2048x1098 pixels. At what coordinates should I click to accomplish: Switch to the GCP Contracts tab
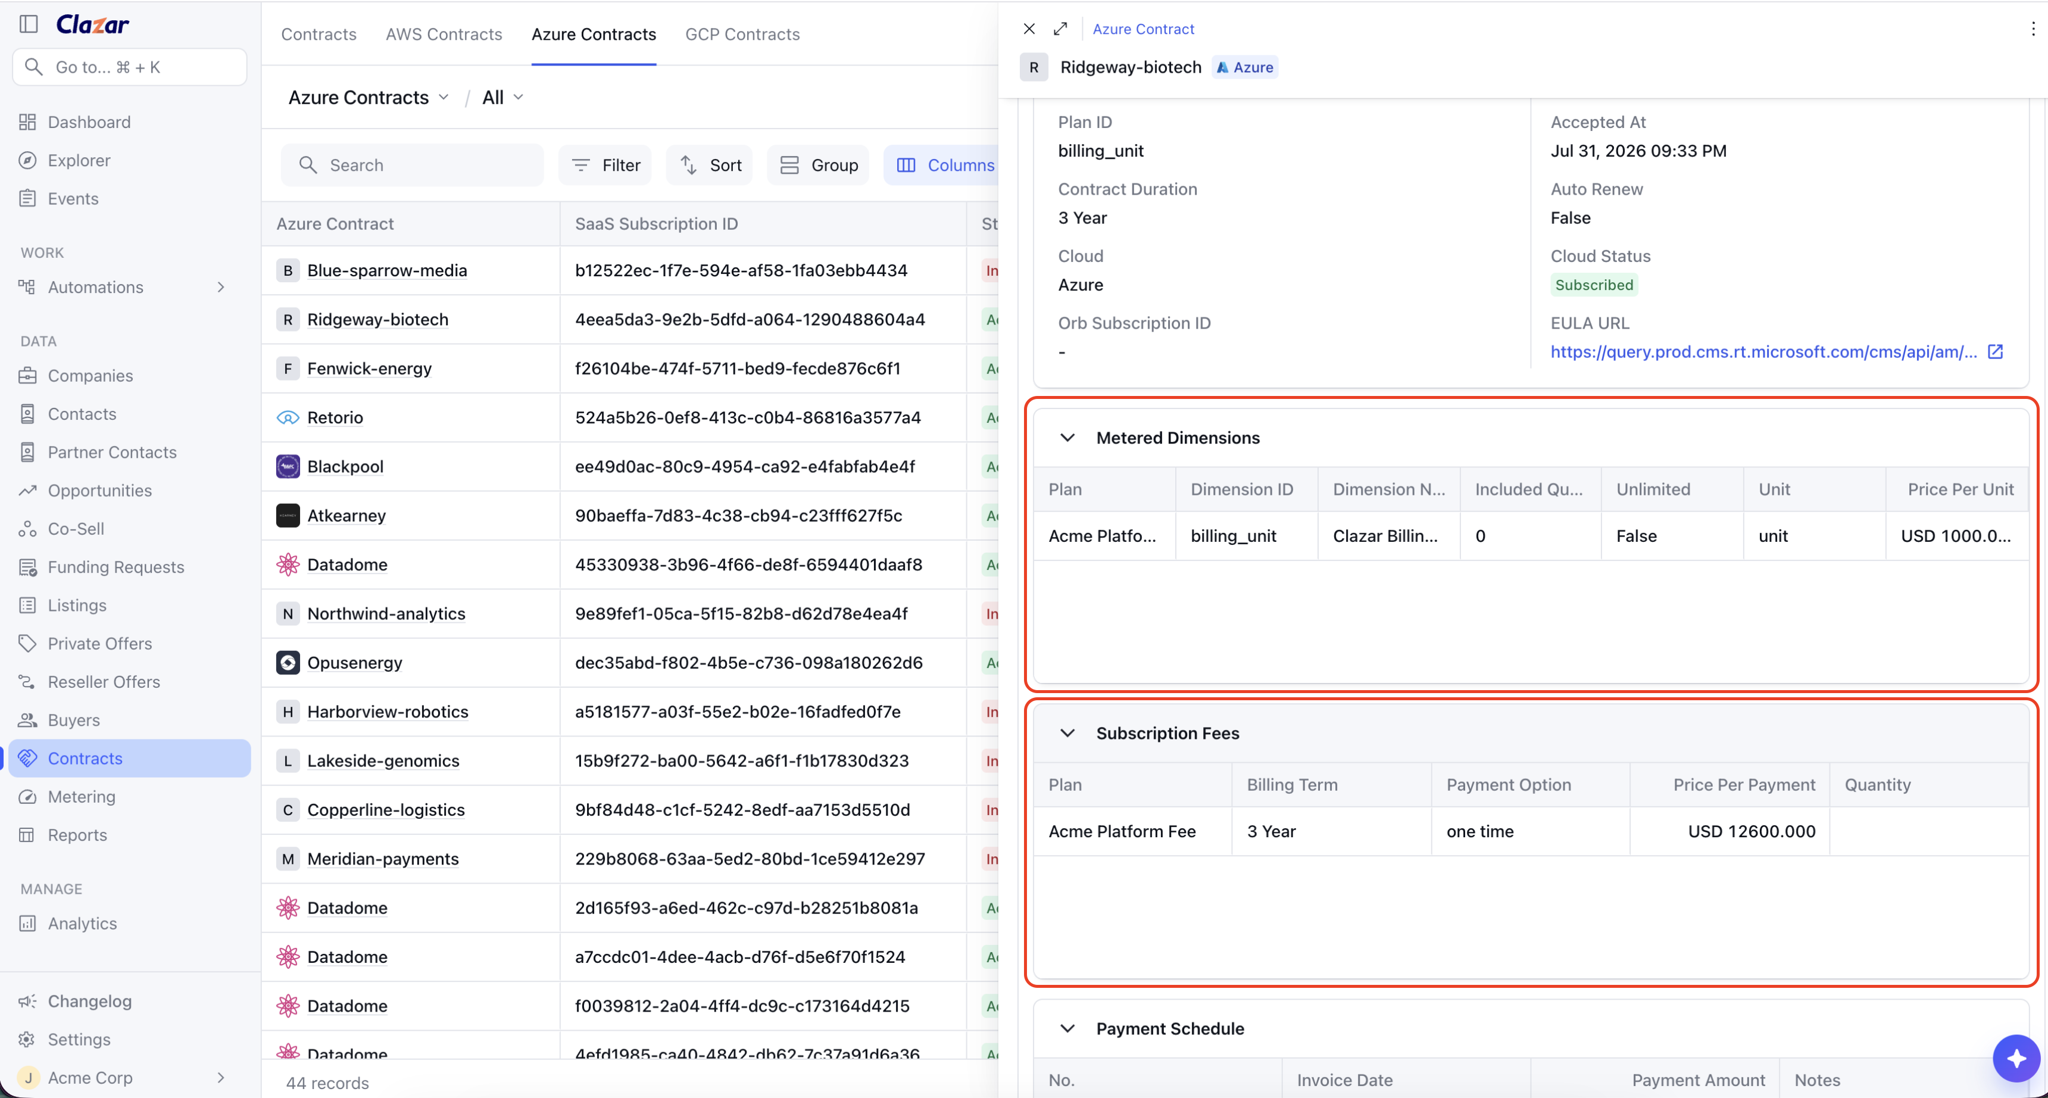pos(742,34)
